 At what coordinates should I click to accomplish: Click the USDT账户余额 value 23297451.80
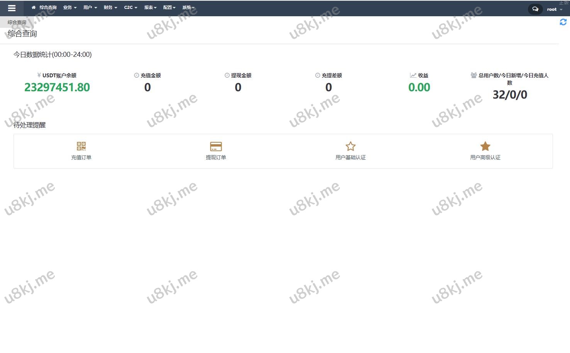point(57,87)
